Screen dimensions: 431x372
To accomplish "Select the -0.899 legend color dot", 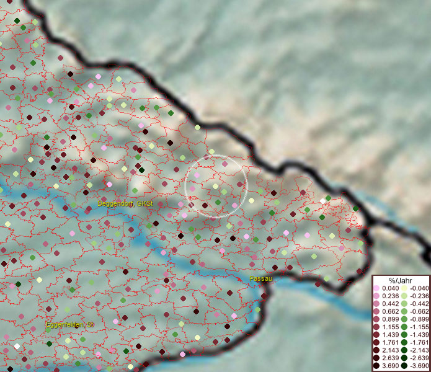I will click(404, 319).
